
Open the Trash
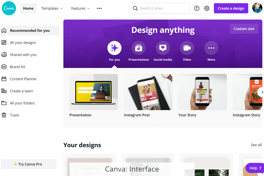(x=15, y=116)
